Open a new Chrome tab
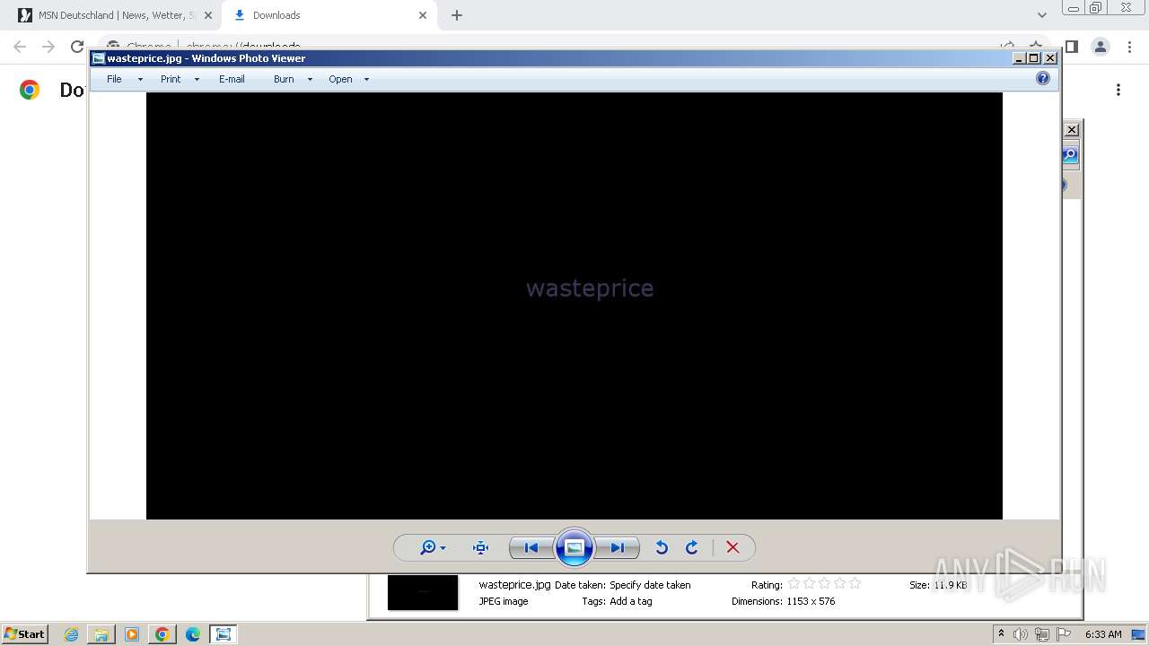The height and width of the screenshot is (646, 1149). coord(457,15)
